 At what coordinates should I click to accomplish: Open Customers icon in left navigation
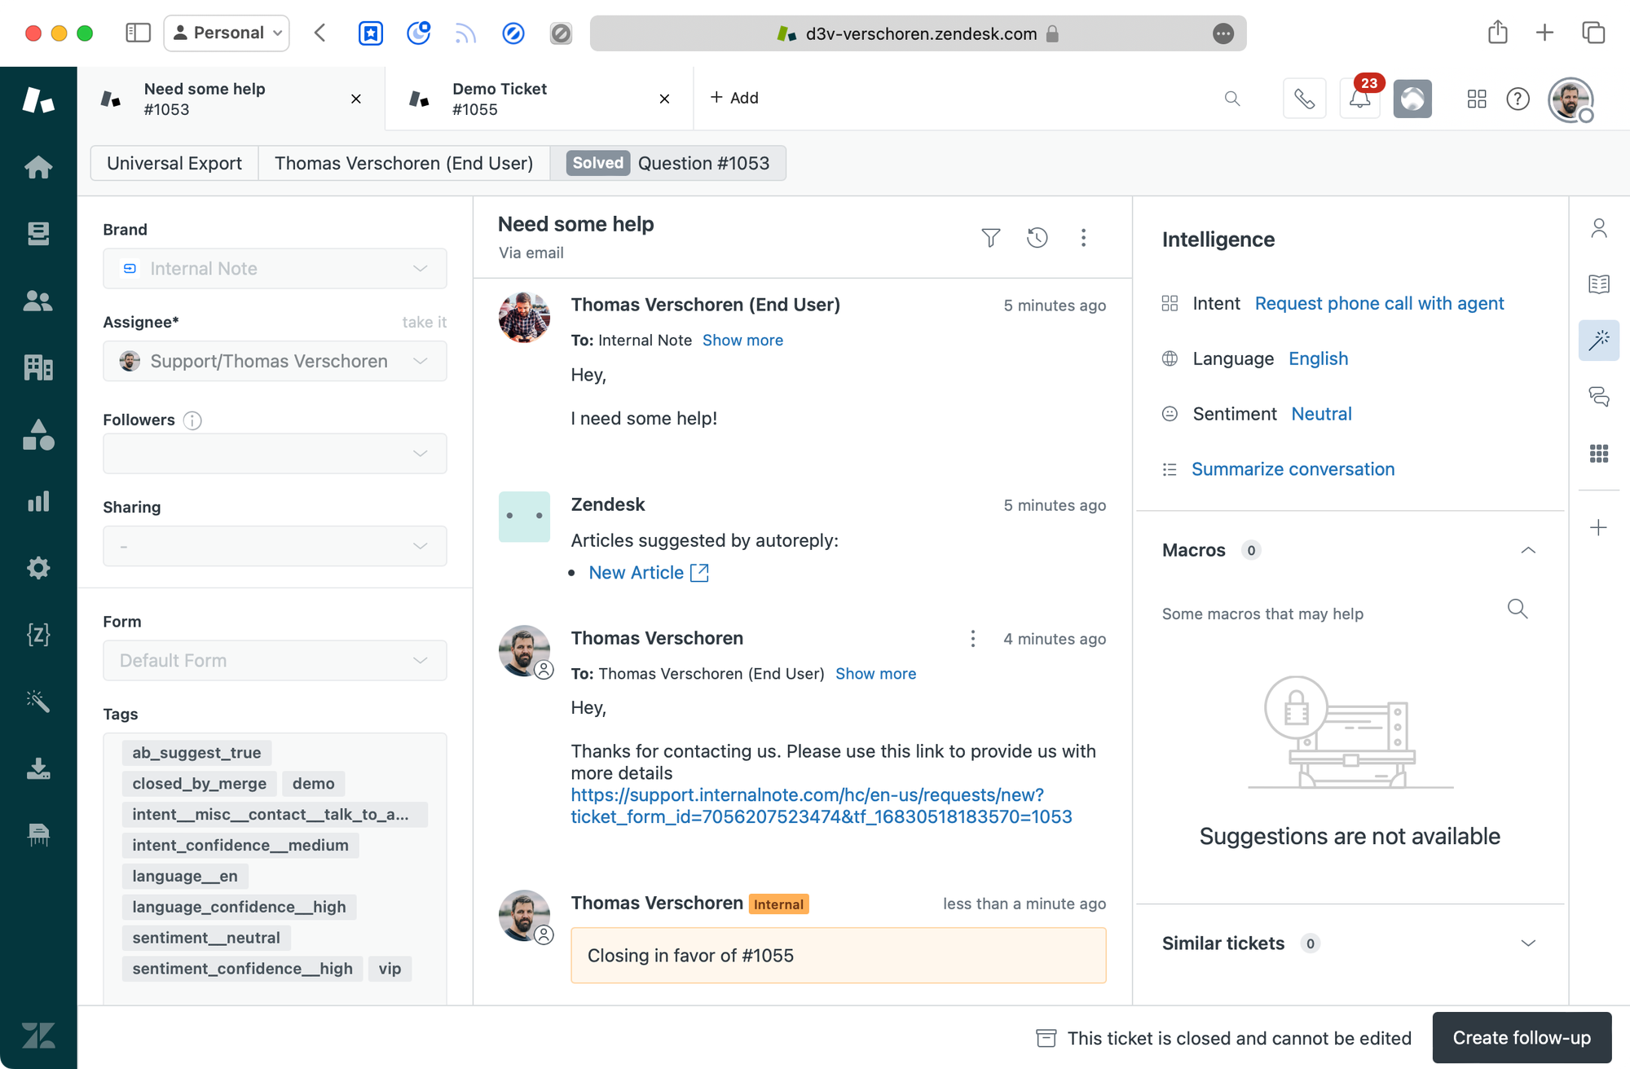[38, 301]
